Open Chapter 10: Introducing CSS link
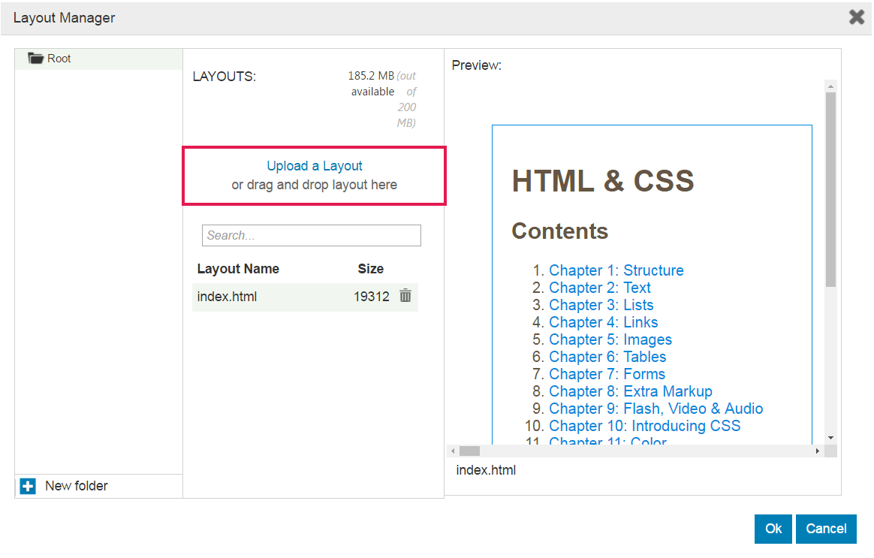The width and height of the screenshot is (874, 558). 645,426
